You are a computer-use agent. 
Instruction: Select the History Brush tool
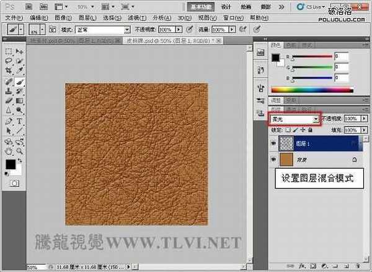(19, 91)
